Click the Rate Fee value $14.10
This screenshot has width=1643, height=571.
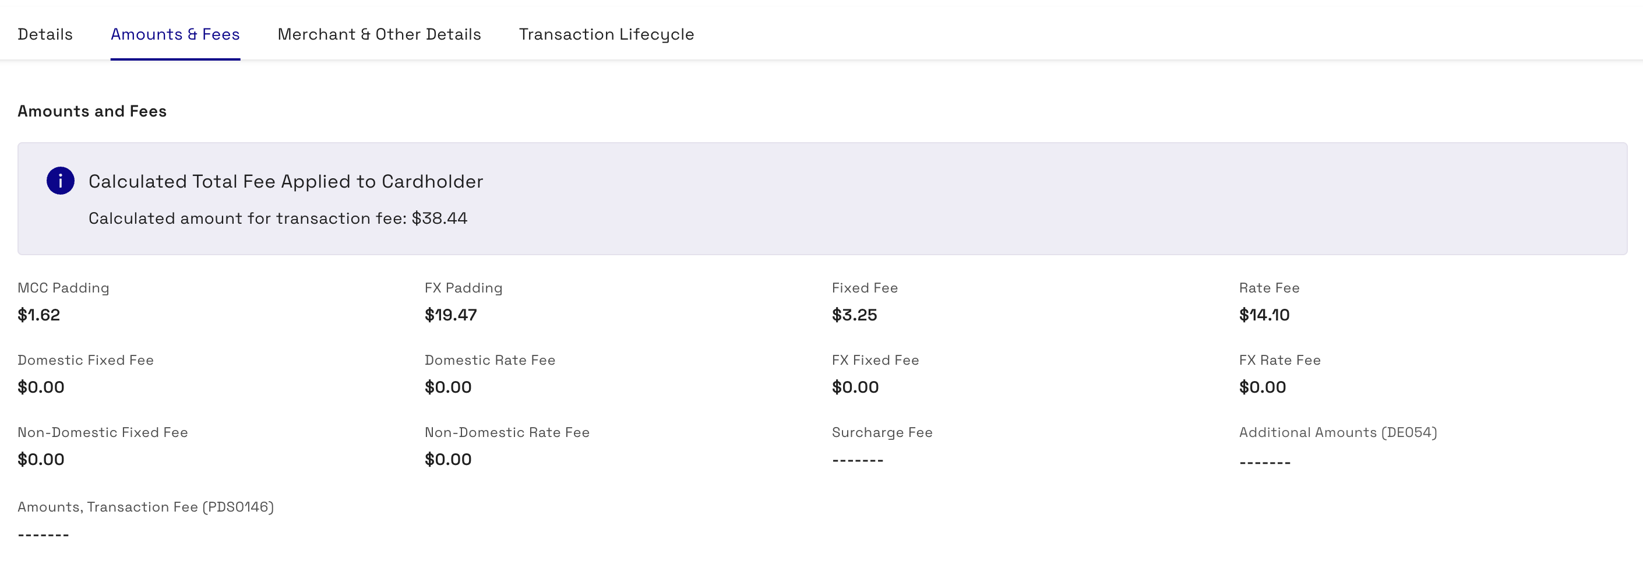tap(1264, 315)
